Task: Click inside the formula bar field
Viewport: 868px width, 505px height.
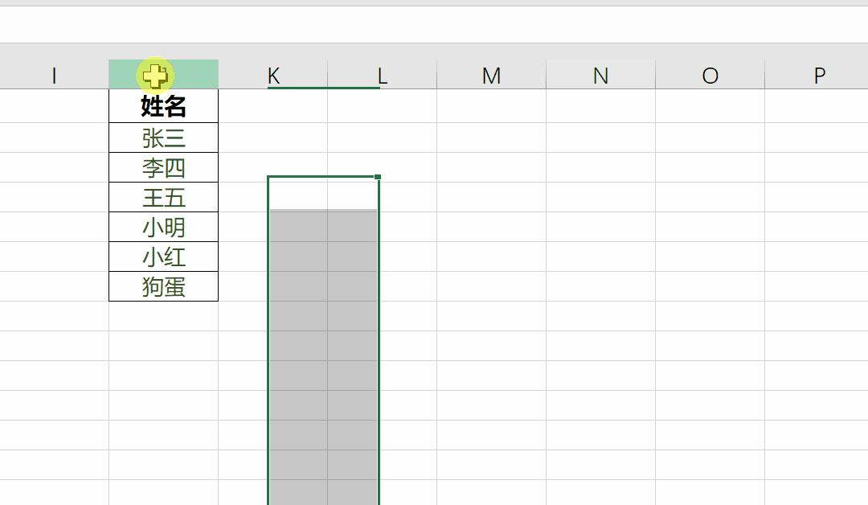Action: (434, 24)
